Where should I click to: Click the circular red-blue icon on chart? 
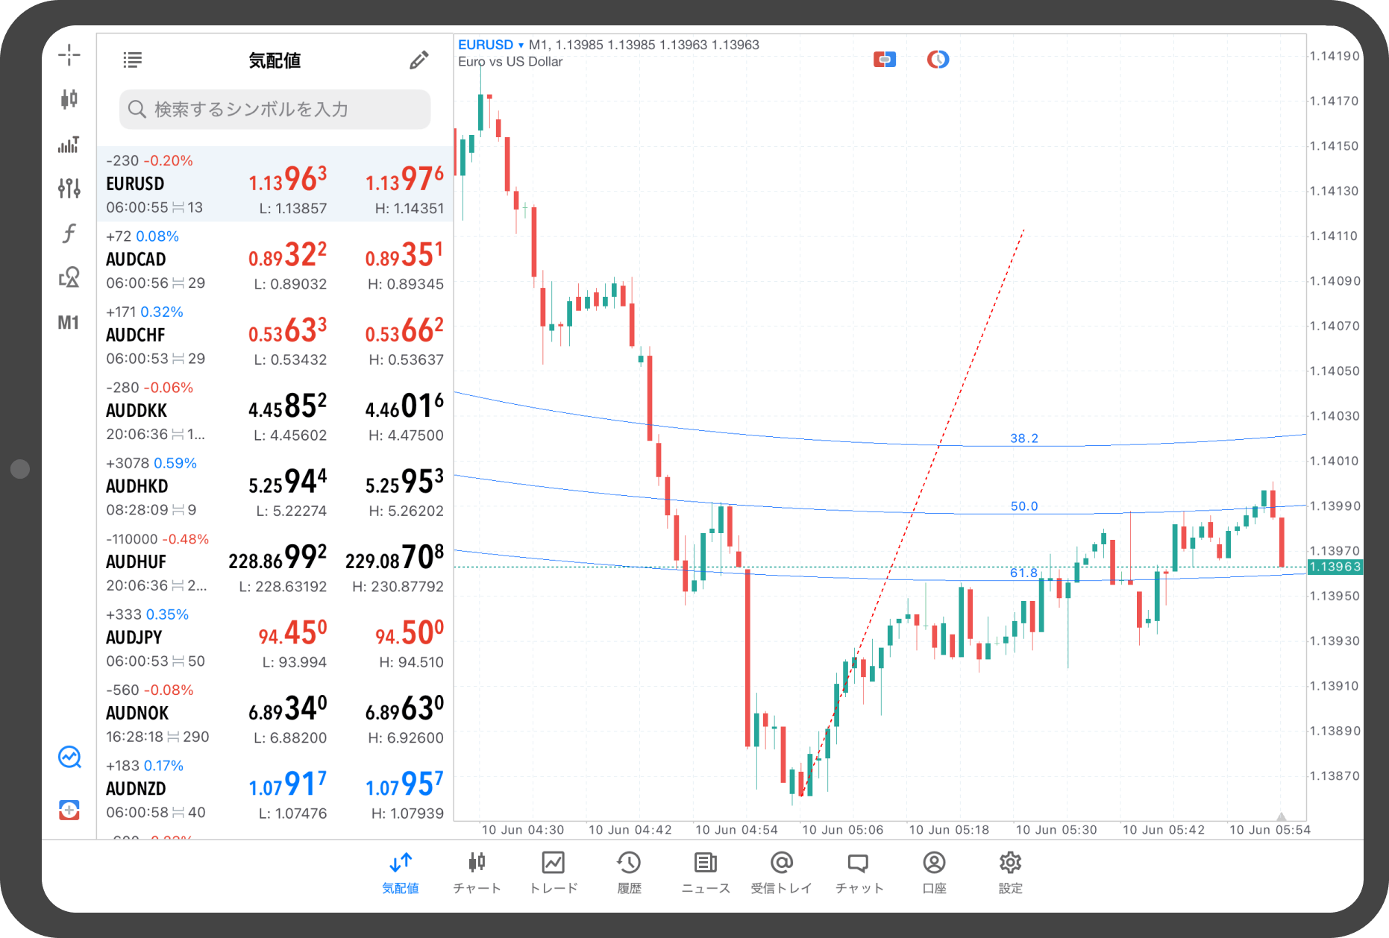click(x=938, y=60)
